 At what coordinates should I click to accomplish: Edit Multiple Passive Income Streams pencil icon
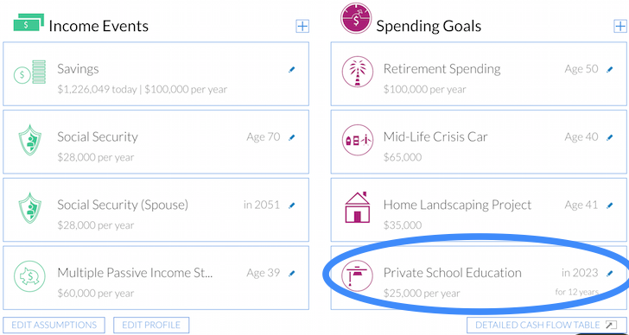click(x=292, y=274)
